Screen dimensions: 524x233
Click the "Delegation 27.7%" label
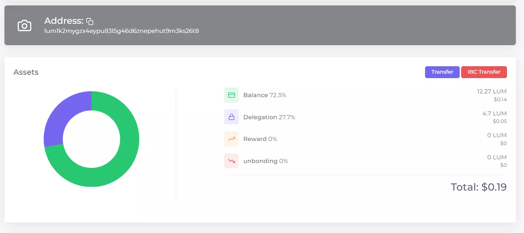tap(269, 117)
